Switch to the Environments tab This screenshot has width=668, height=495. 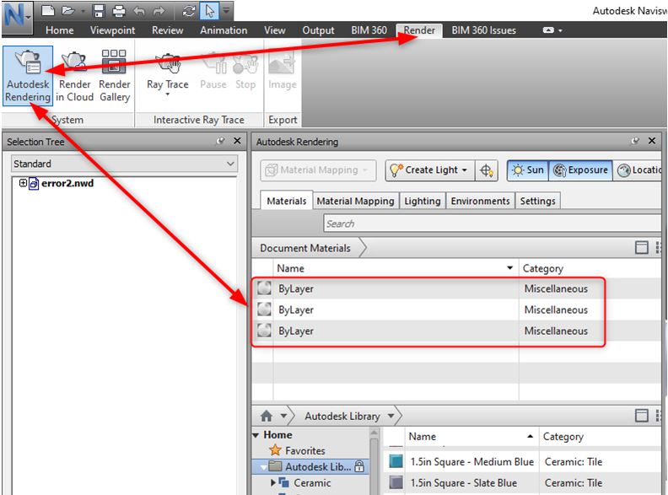click(480, 201)
